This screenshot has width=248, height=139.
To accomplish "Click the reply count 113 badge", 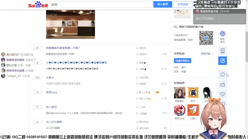I will click(x=37, y=78).
